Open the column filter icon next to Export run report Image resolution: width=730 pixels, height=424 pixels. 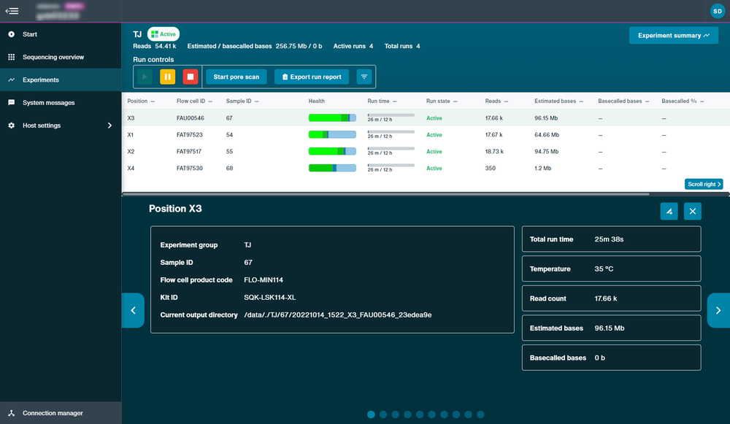[364, 77]
